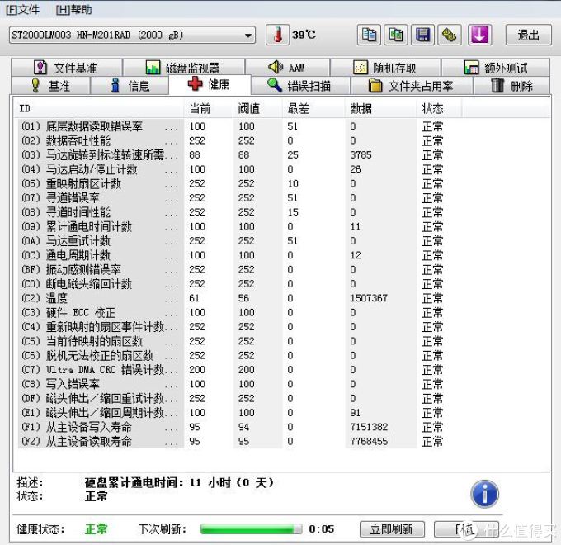Select row (01) 底层数据读取错误率
561x545 pixels.
233,126
